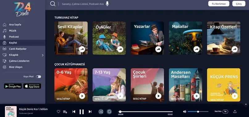Open the Masallar card
The image size is (249, 117).
pyautogui.click(x=185, y=38)
